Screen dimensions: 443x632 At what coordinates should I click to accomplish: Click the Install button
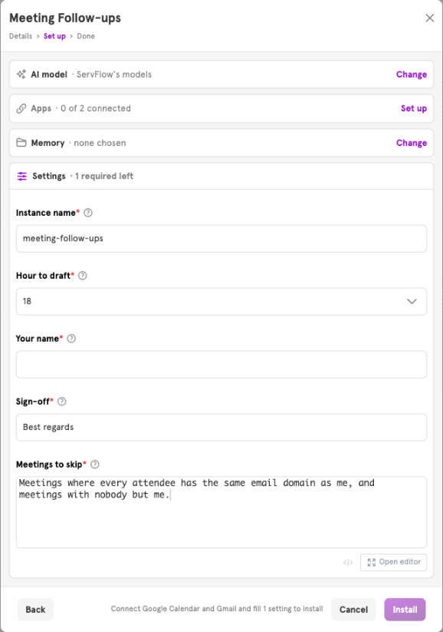[x=405, y=610]
